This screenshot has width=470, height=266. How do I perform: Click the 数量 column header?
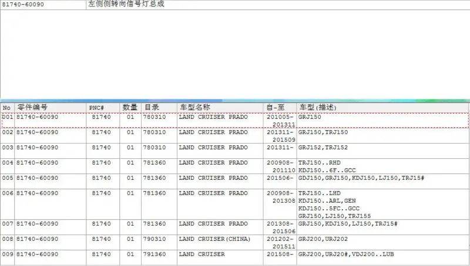(x=130, y=107)
